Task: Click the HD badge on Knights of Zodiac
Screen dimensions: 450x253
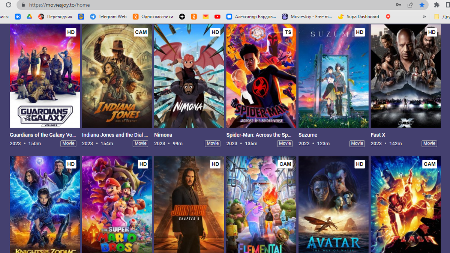Action: [71, 164]
